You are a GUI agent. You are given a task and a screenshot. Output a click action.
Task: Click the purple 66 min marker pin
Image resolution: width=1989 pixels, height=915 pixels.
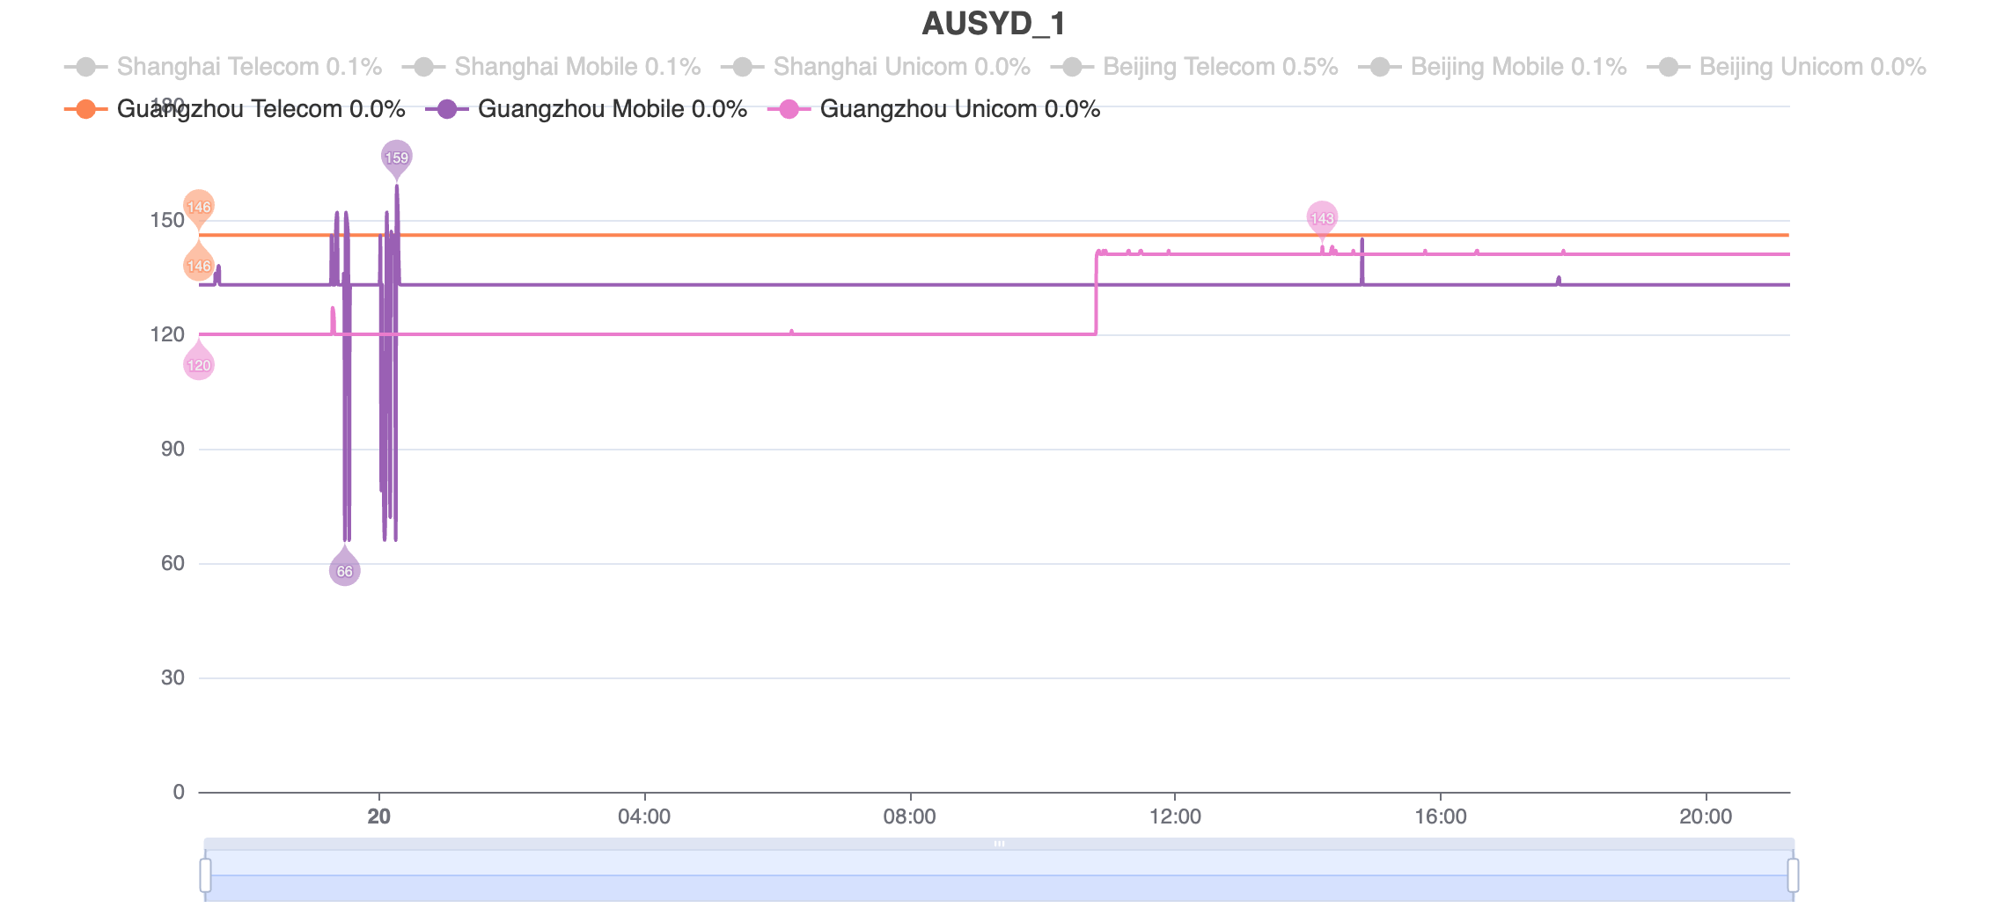(345, 568)
